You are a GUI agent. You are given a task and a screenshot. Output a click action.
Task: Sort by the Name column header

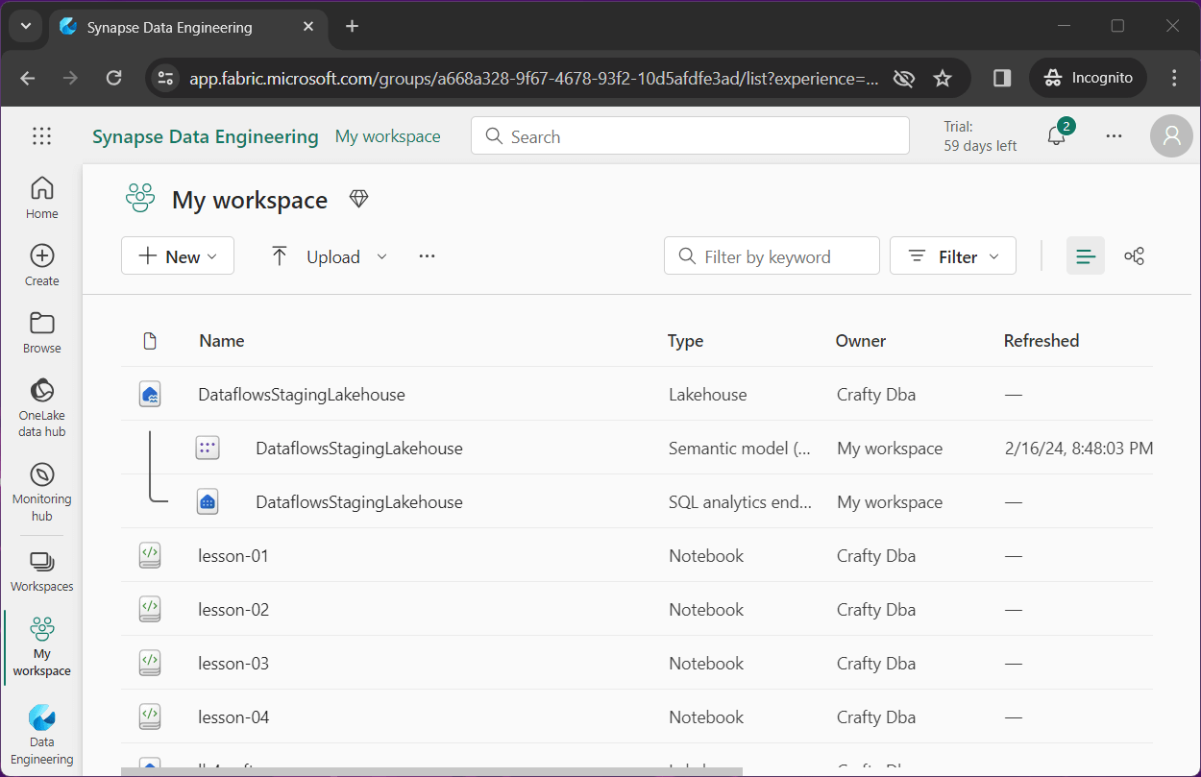click(222, 341)
